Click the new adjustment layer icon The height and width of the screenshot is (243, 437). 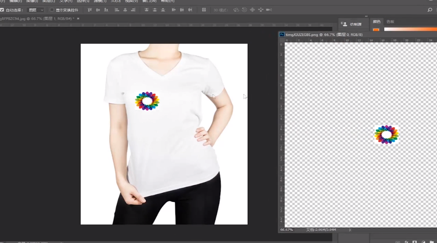click(423, 242)
